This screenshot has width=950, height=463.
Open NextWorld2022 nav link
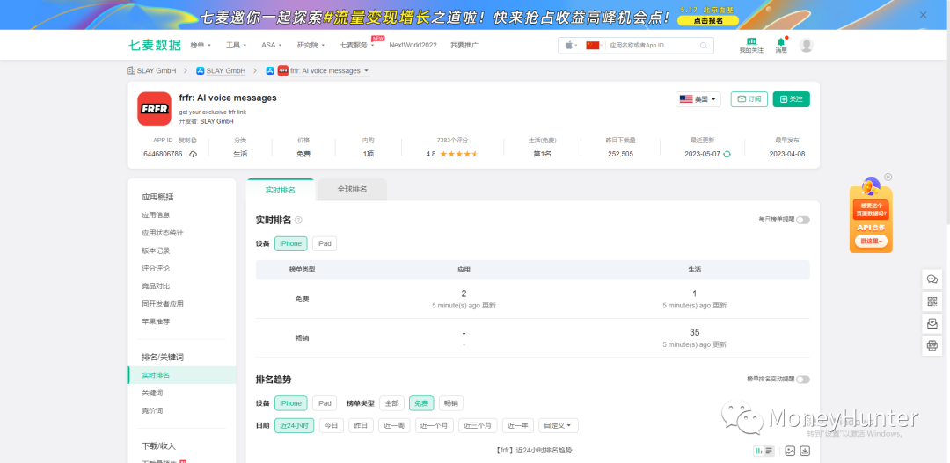(x=413, y=45)
